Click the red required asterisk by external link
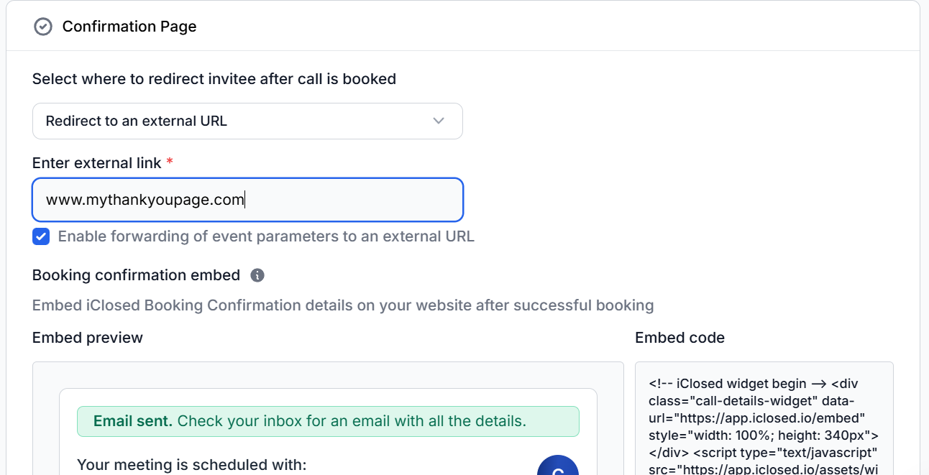The height and width of the screenshot is (475, 929). 170,162
